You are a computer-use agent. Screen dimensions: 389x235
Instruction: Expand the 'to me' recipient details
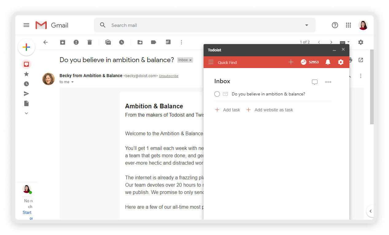pos(67,82)
